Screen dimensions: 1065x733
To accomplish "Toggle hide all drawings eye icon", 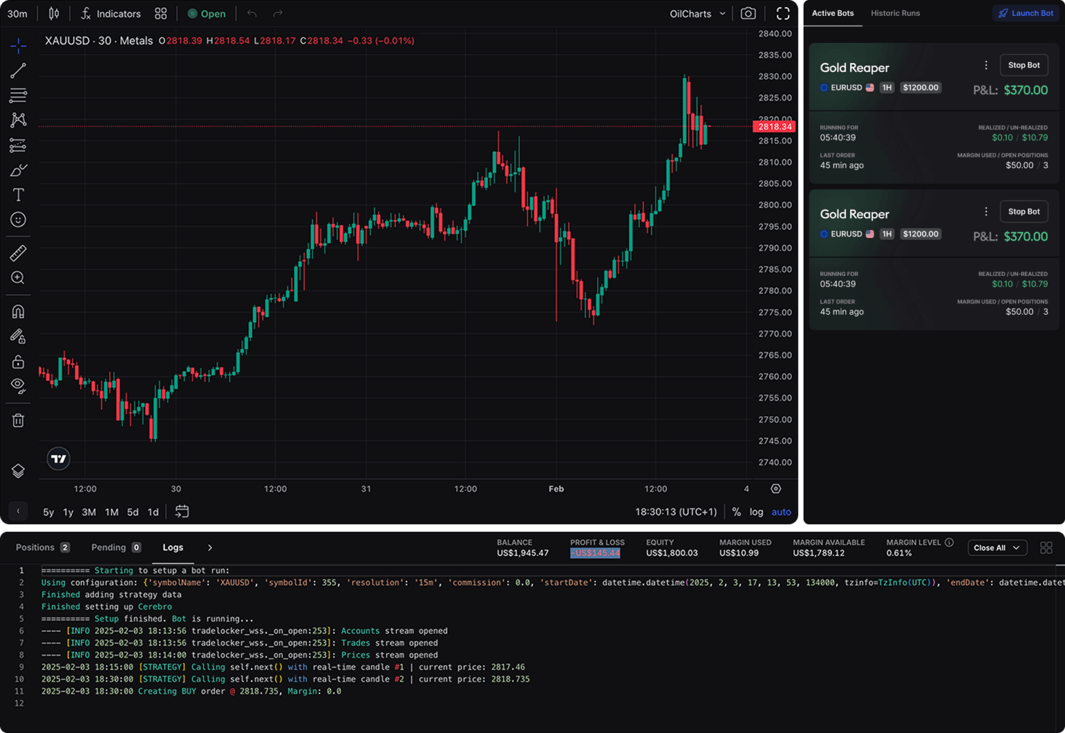I will [x=18, y=386].
